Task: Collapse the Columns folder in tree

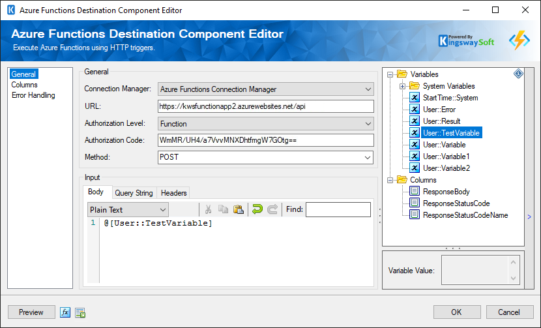Action: click(390, 180)
